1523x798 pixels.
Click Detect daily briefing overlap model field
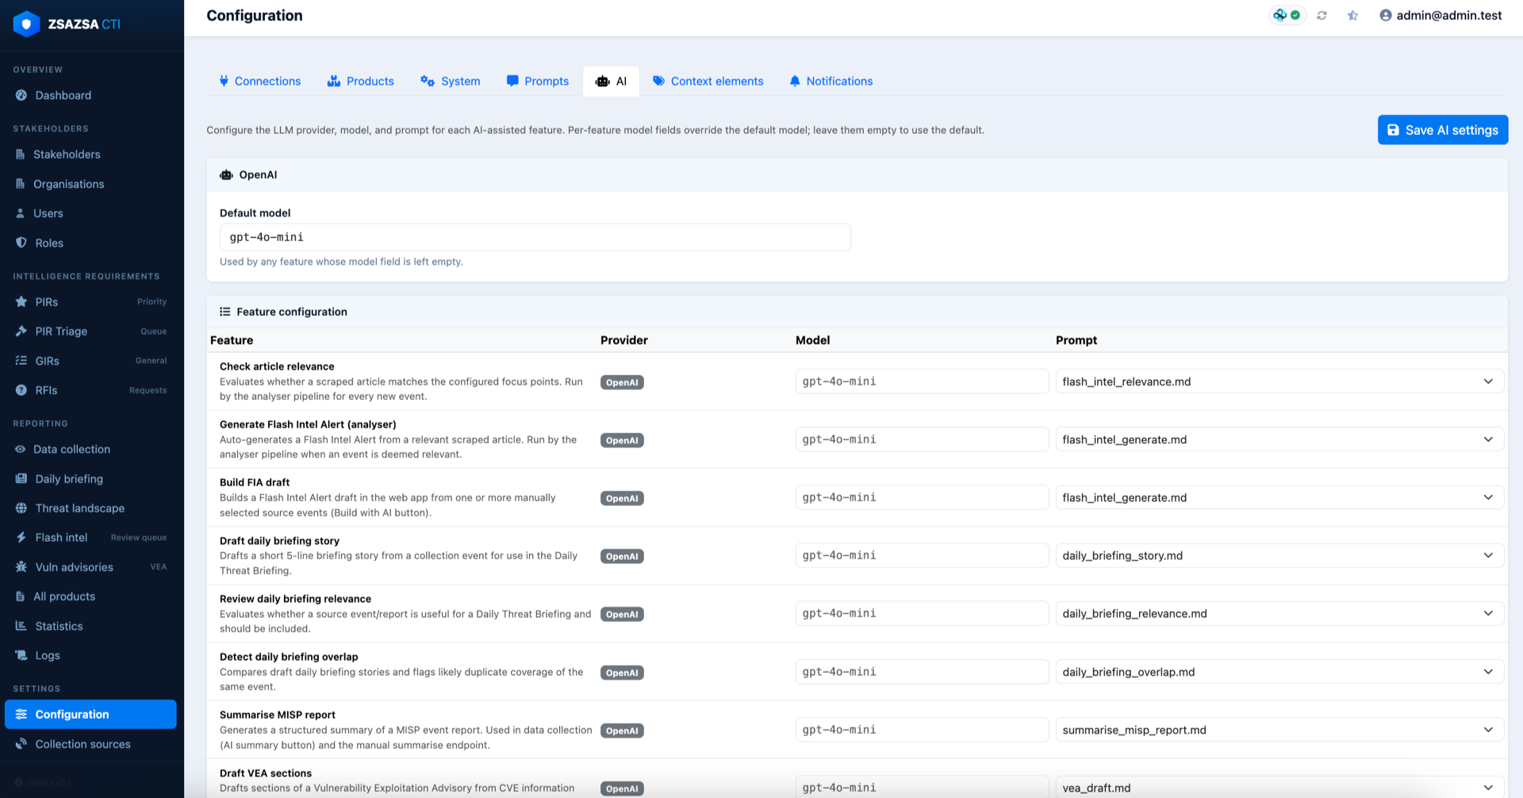point(922,672)
